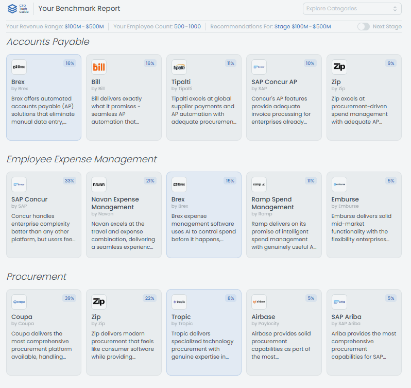Click the $100M - $500M revenue range value
The width and height of the screenshot is (411, 388).
[84, 26]
